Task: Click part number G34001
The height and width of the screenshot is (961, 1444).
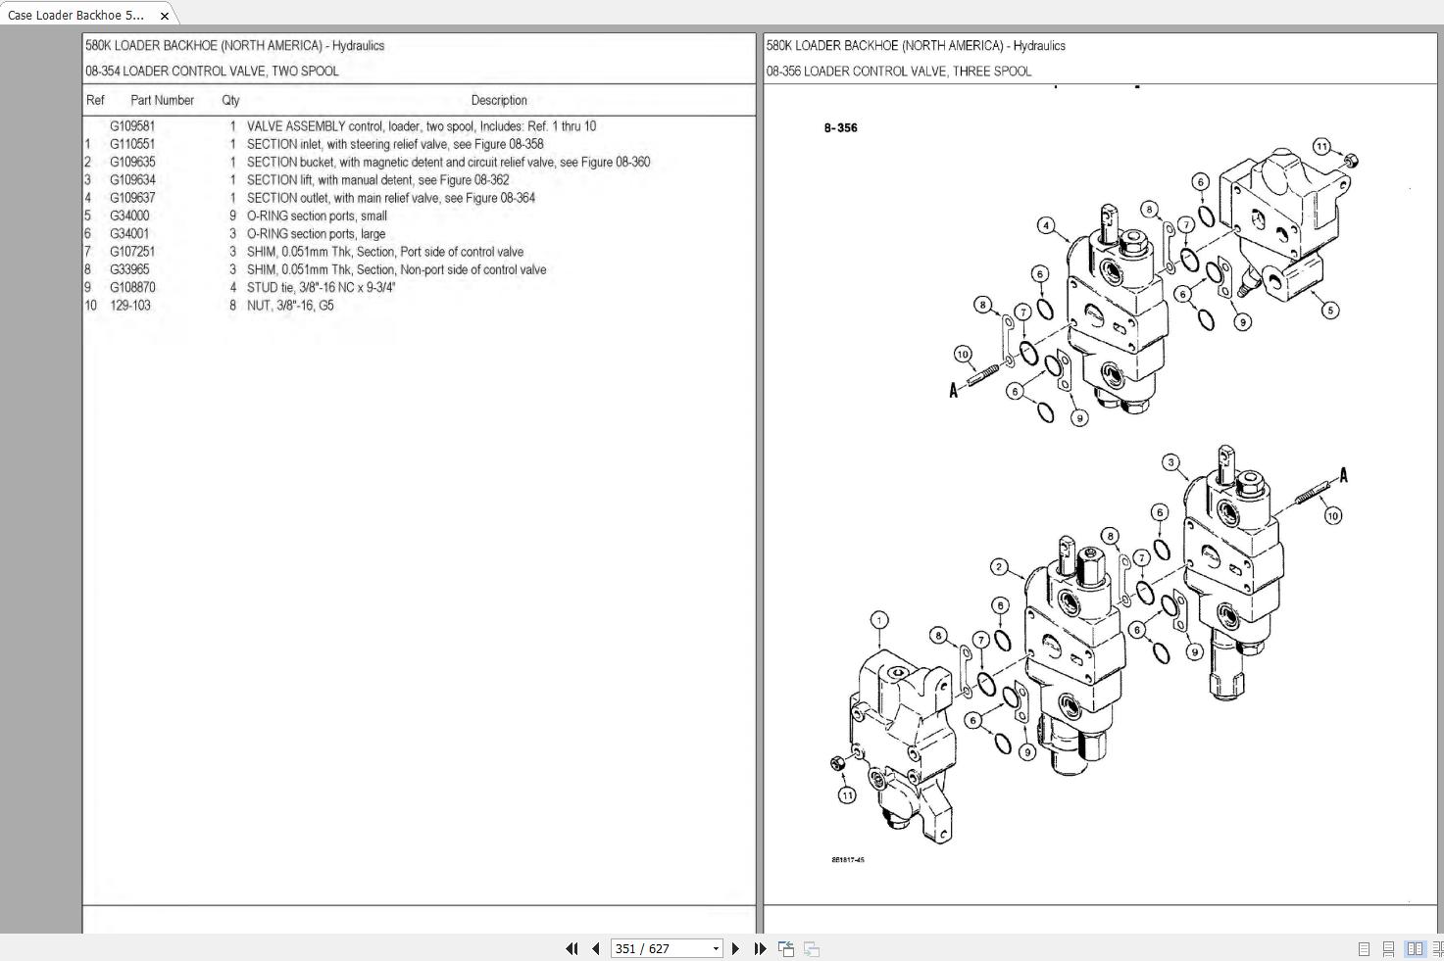Action: (129, 234)
